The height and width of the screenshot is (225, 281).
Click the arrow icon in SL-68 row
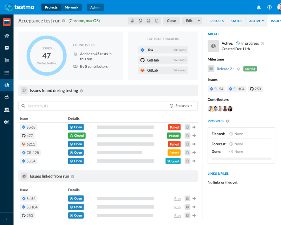194,127
